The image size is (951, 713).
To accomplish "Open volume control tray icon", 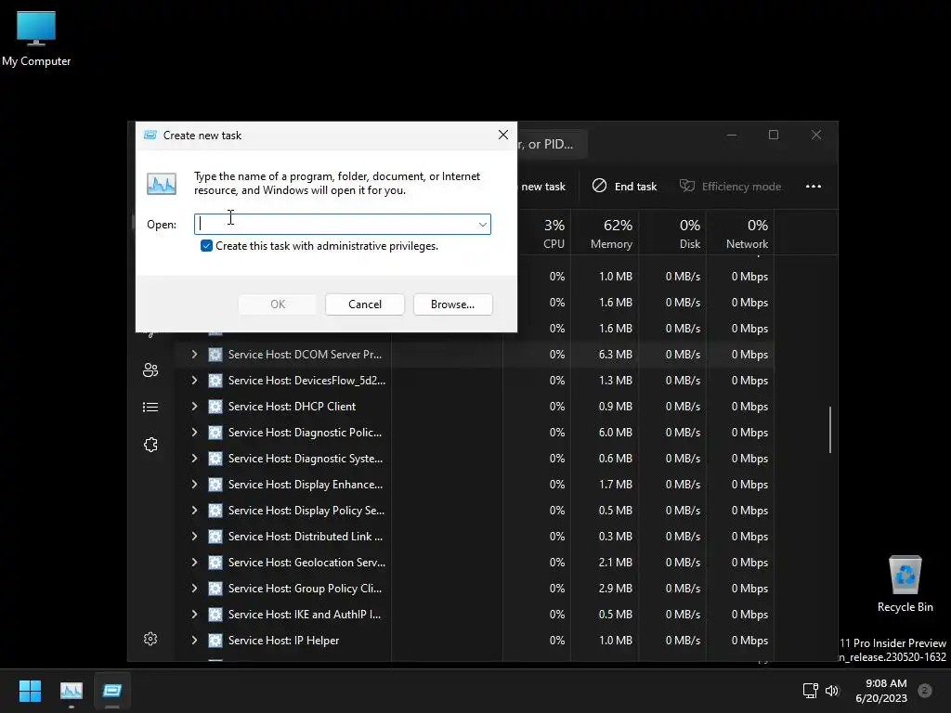I will coord(832,691).
